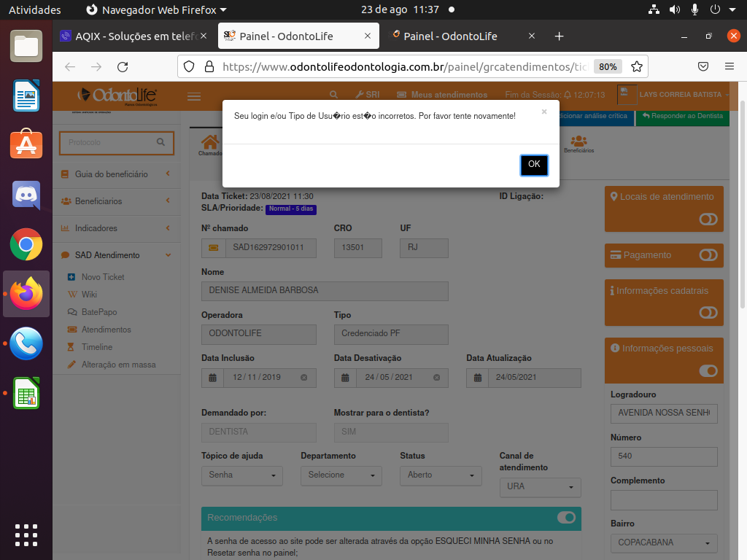Click the calendar icon for Data Inclusão
Screen dimensions: 747x560
tap(213, 378)
